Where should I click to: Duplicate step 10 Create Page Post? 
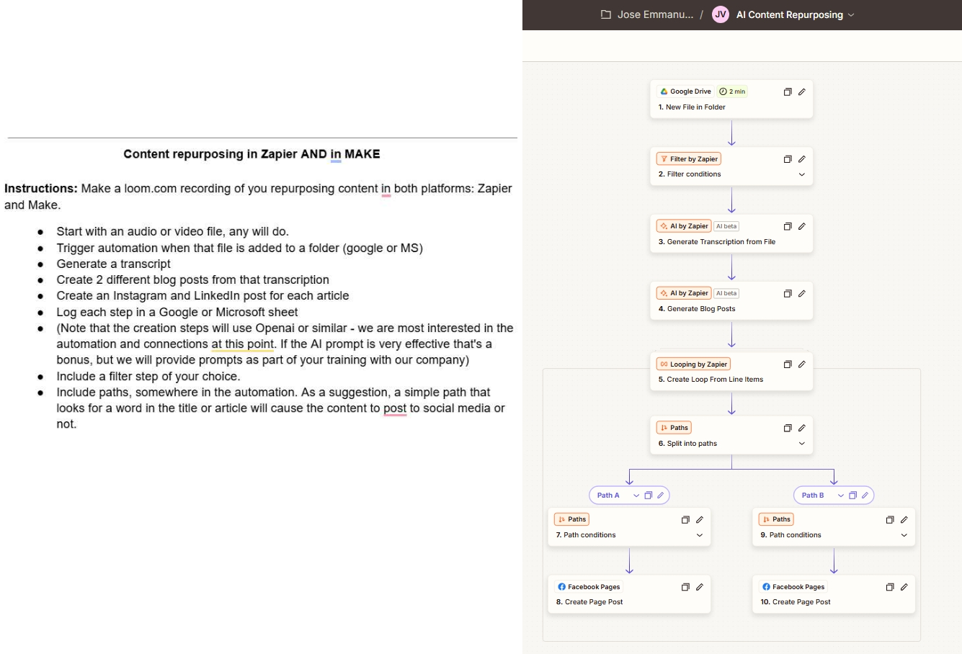[x=890, y=587]
